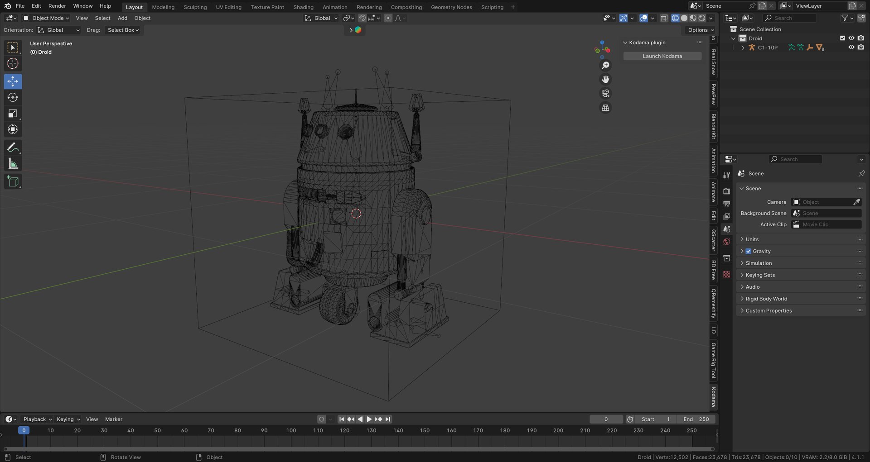Open the Marker menu in timeline

(x=114, y=419)
